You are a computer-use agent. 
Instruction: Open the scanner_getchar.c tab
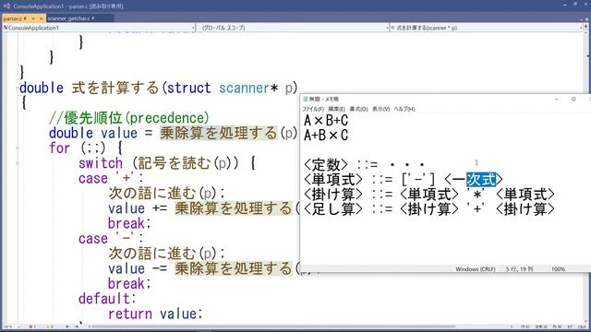coord(70,18)
